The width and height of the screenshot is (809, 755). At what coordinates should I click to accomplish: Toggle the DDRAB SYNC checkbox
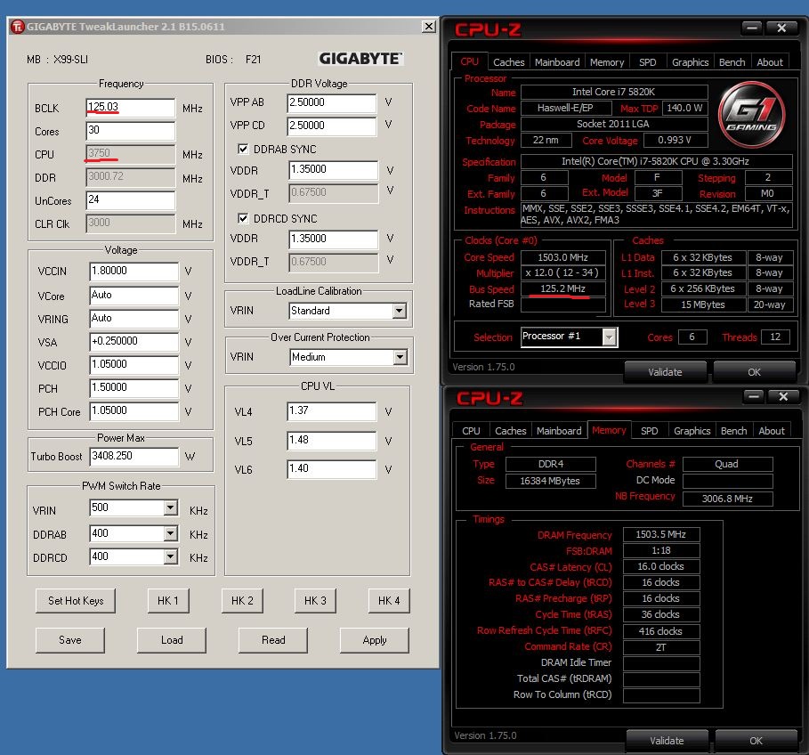click(242, 150)
